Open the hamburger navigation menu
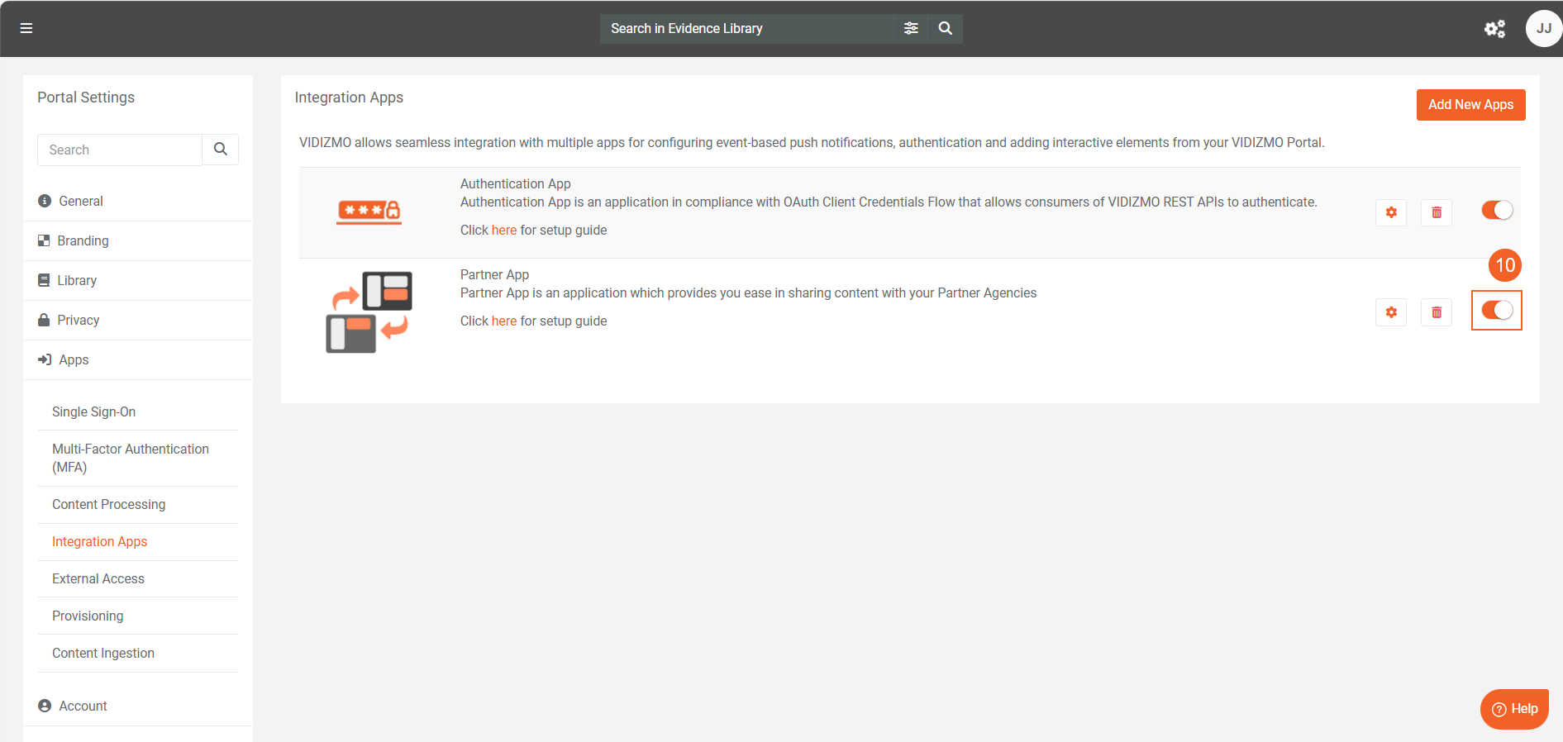This screenshot has width=1563, height=742. [x=26, y=28]
